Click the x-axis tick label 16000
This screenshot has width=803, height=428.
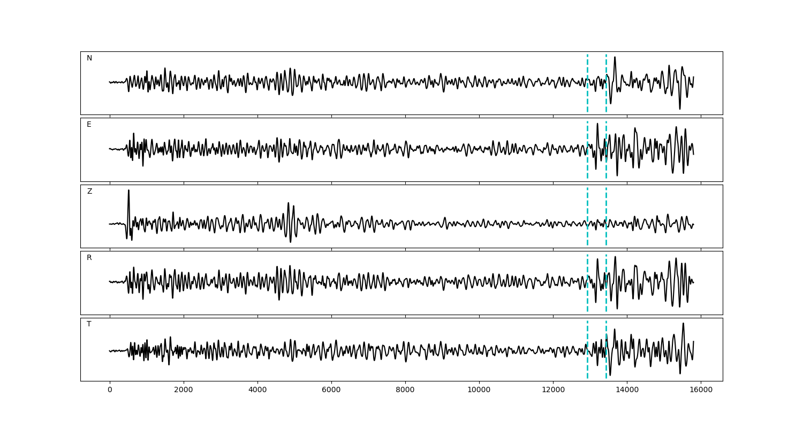coord(701,391)
